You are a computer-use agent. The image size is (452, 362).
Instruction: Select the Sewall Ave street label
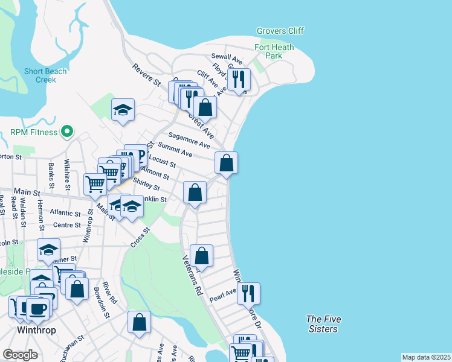(x=227, y=59)
